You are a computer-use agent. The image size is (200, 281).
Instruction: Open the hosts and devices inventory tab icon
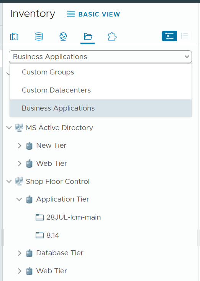tap(14, 36)
